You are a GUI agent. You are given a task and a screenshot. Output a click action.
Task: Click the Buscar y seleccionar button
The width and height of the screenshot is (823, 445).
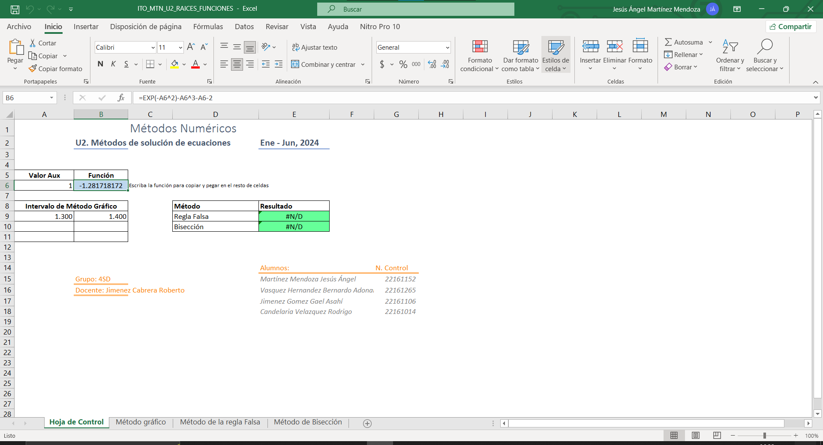pyautogui.click(x=765, y=56)
